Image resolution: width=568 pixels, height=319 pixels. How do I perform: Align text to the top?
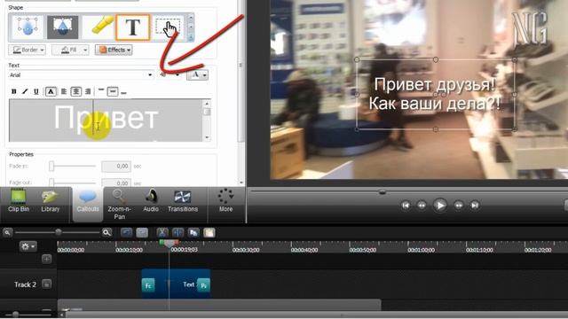pos(101,90)
